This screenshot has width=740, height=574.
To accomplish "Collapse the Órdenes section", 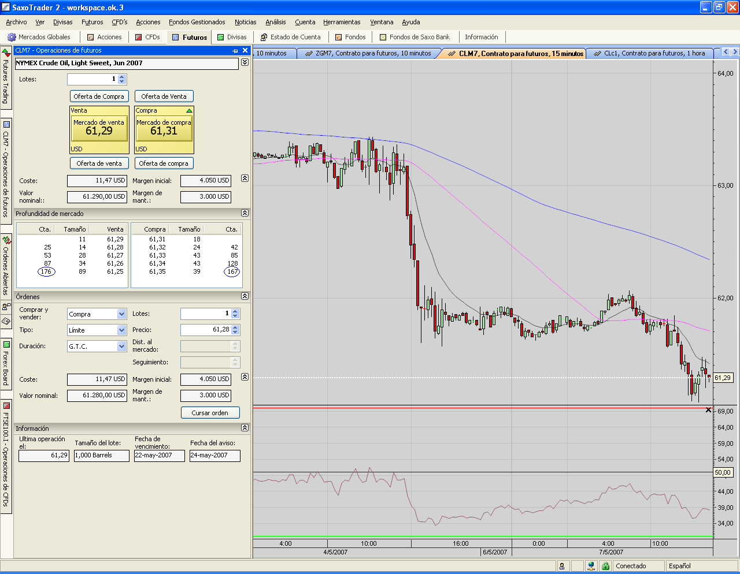I will click(245, 296).
